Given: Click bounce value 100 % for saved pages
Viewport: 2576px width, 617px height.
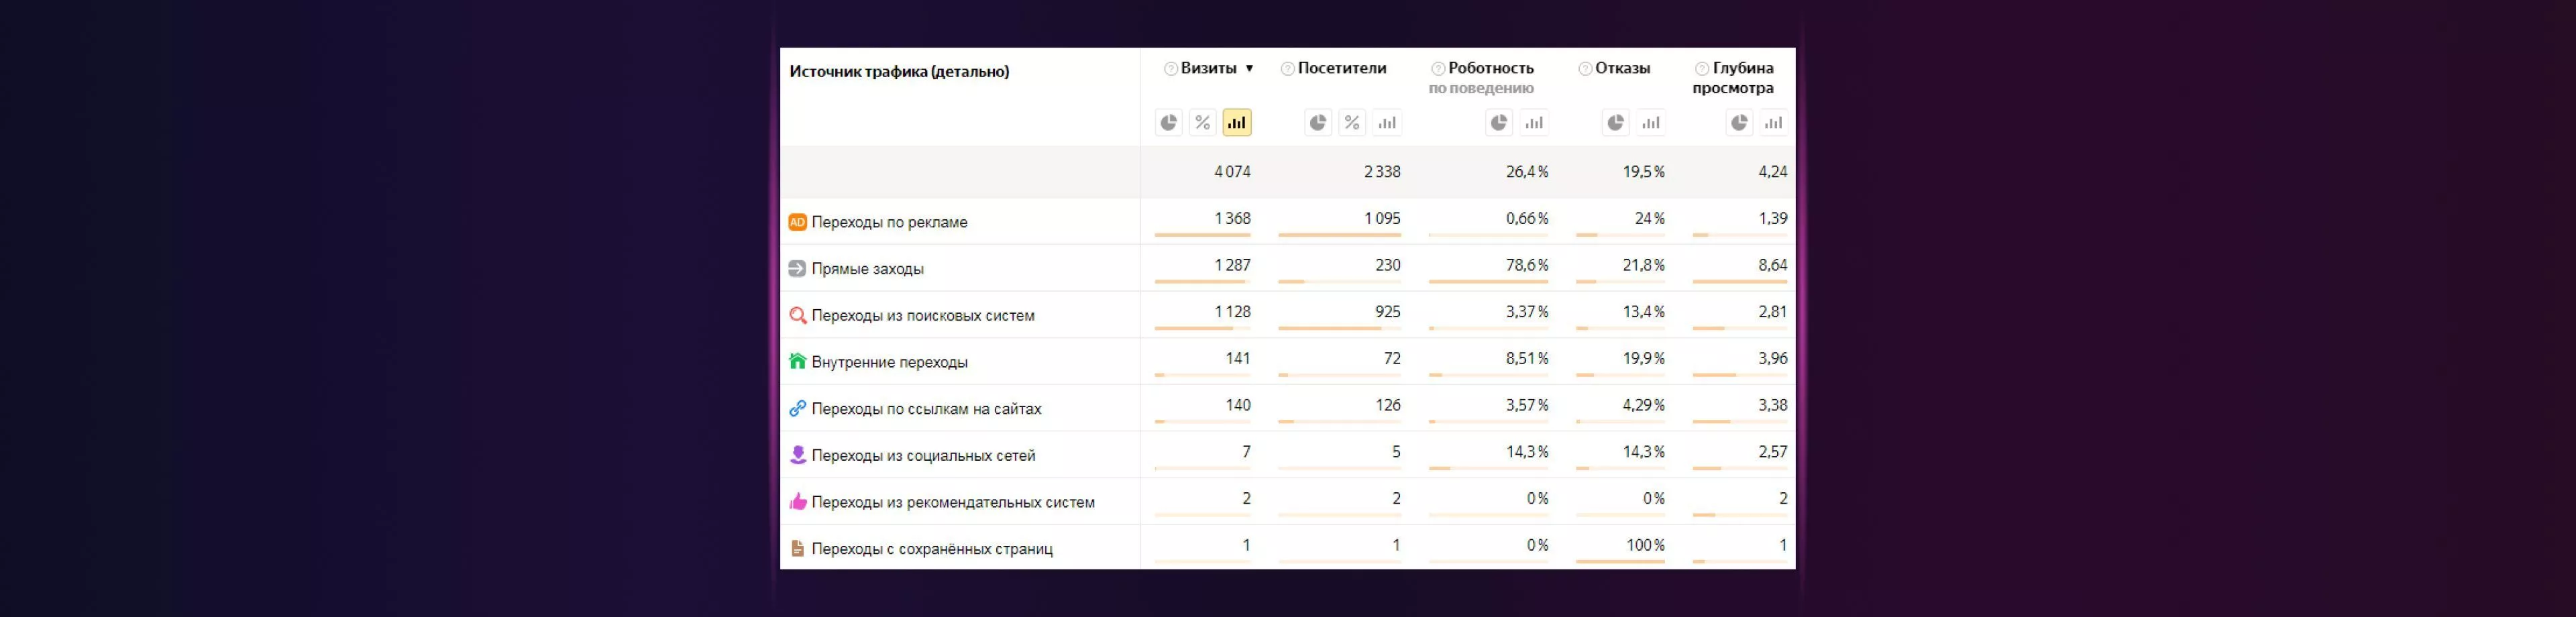Looking at the screenshot, I should coord(1646,545).
